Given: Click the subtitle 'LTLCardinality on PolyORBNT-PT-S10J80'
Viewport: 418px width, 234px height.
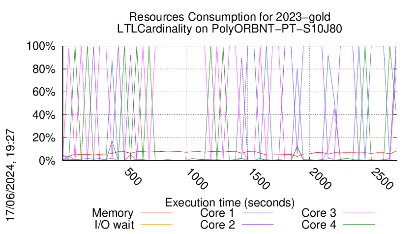Looking at the screenshot, I should (x=230, y=29).
